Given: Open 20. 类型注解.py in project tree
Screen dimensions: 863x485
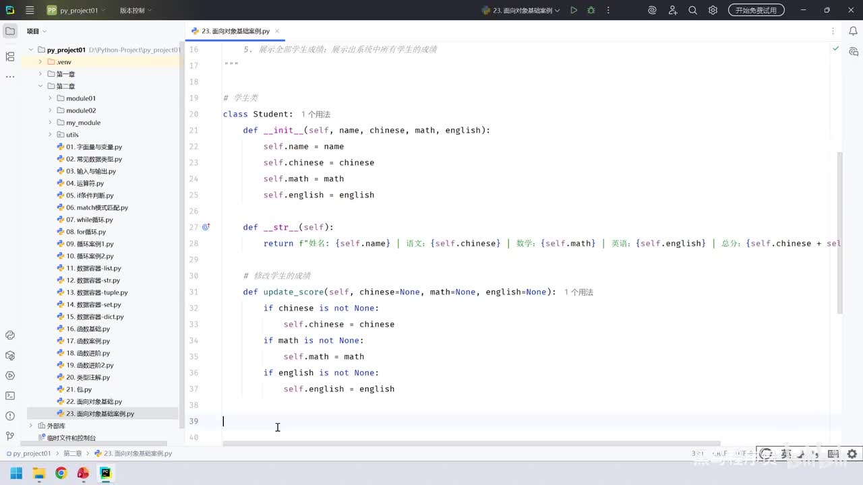Looking at the screenshot, I should (x=88, y=377).
